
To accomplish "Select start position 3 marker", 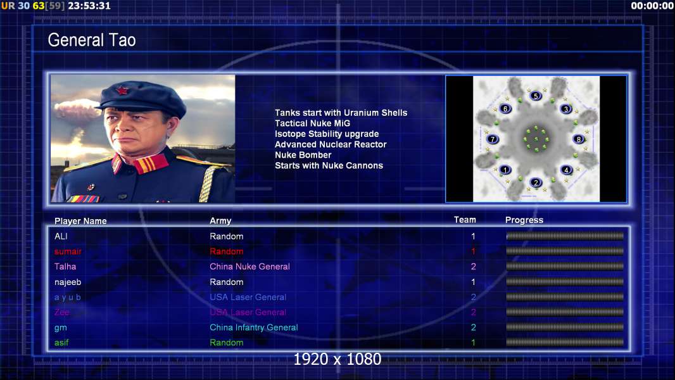I will pyautogui.click(x=566, y=109).
